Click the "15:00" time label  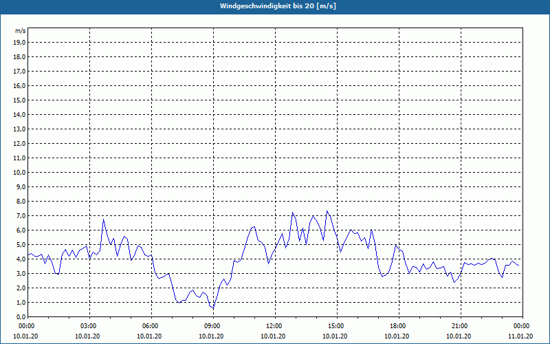tap(337, 326)
